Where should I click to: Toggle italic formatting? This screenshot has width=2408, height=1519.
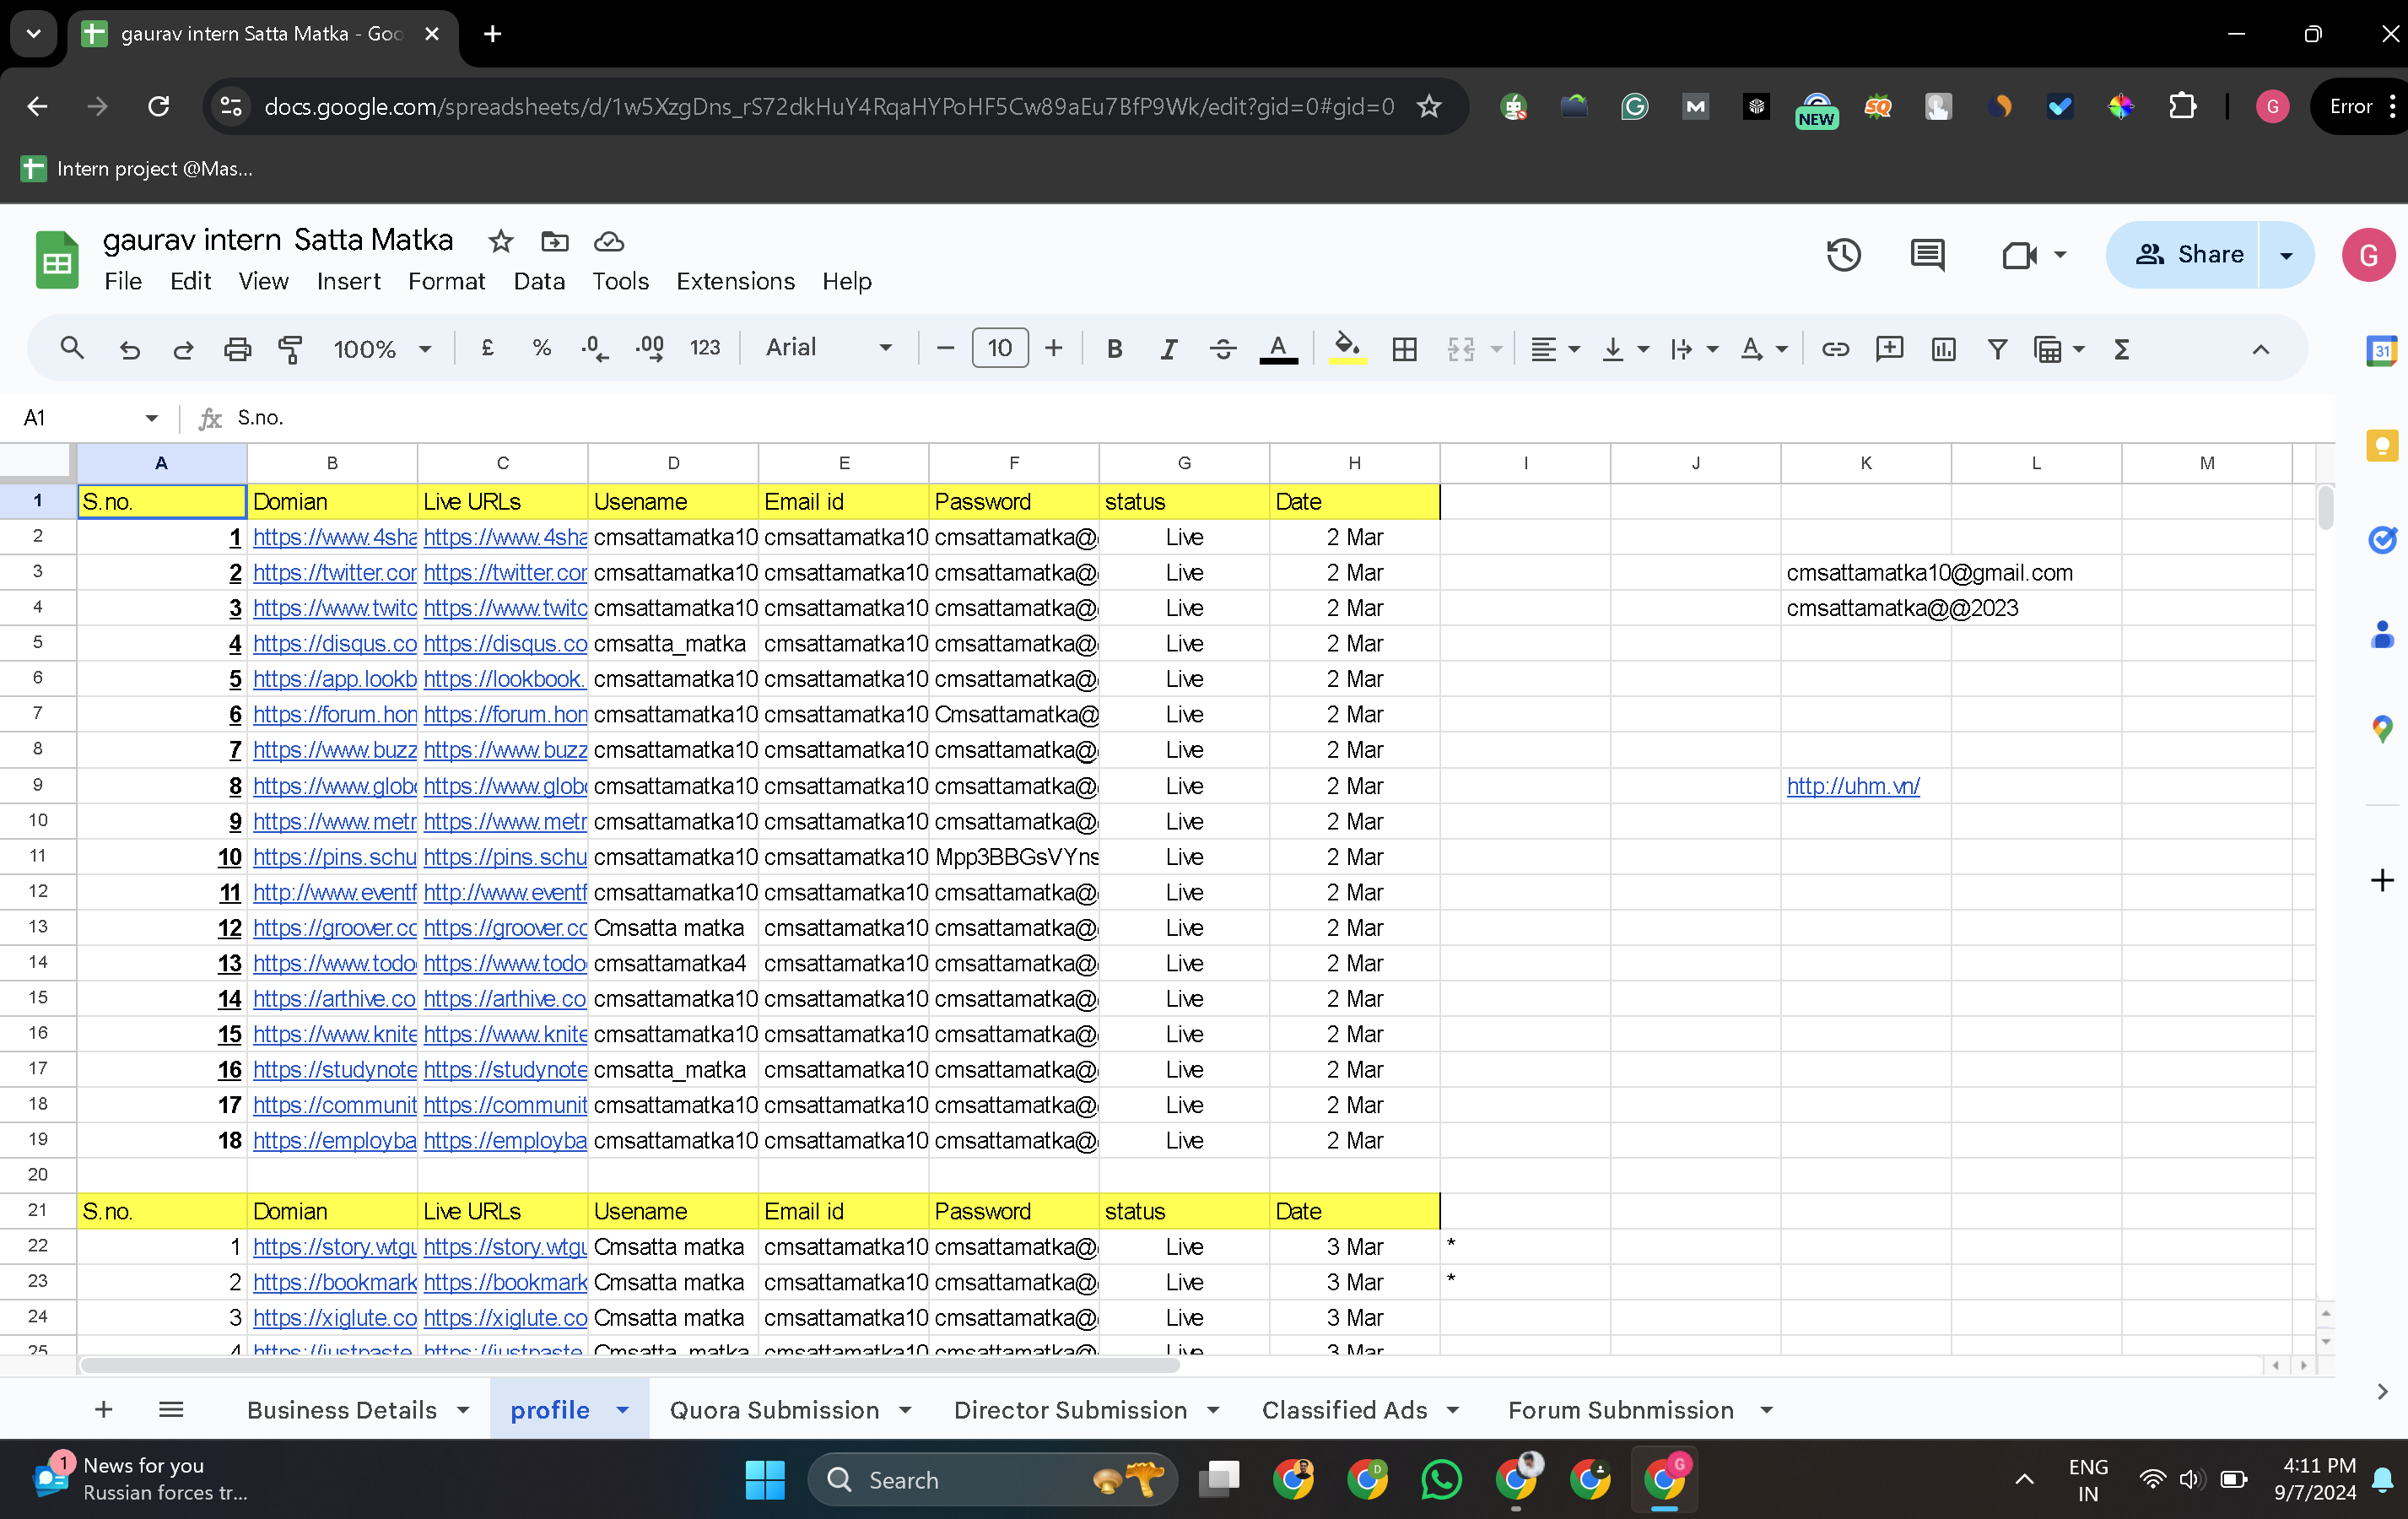point(1168,349)
